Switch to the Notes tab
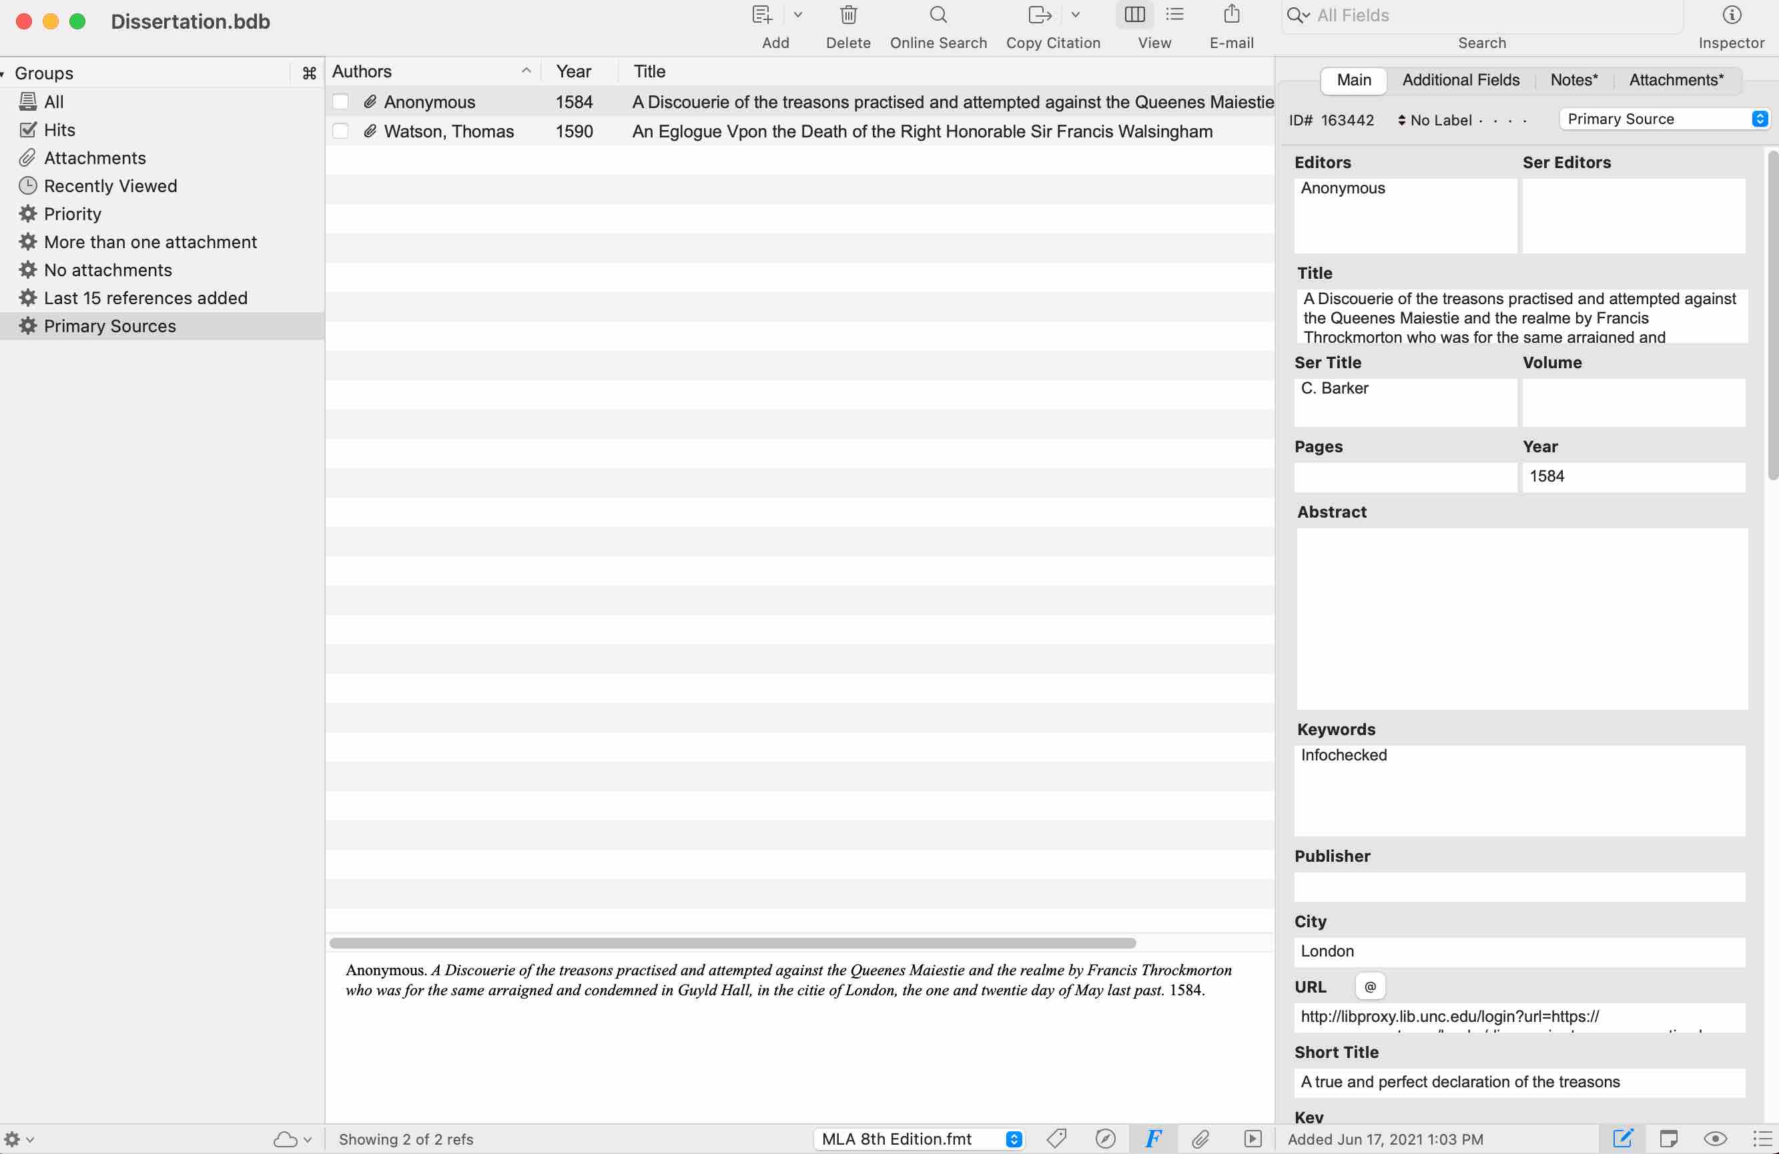The image size is (1779, 1154). pos(1573,81)
